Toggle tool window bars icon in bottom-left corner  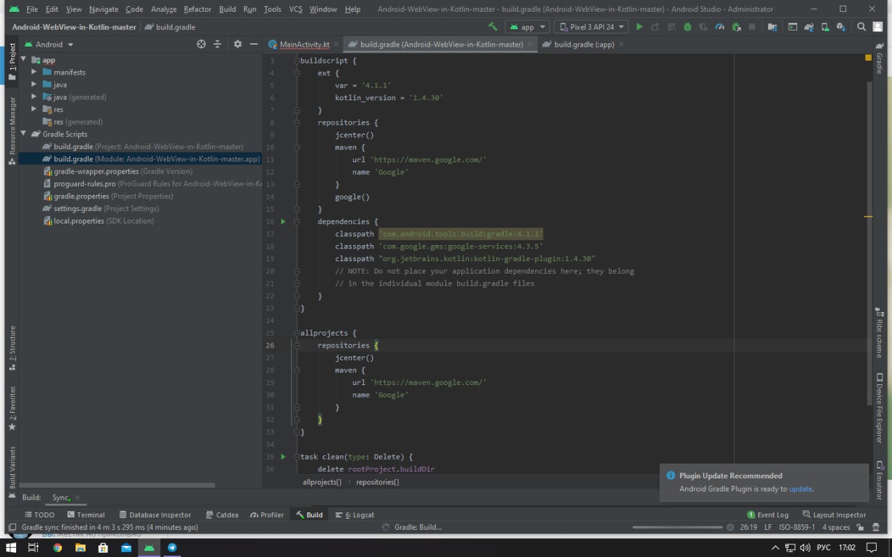tap(11, 527)
